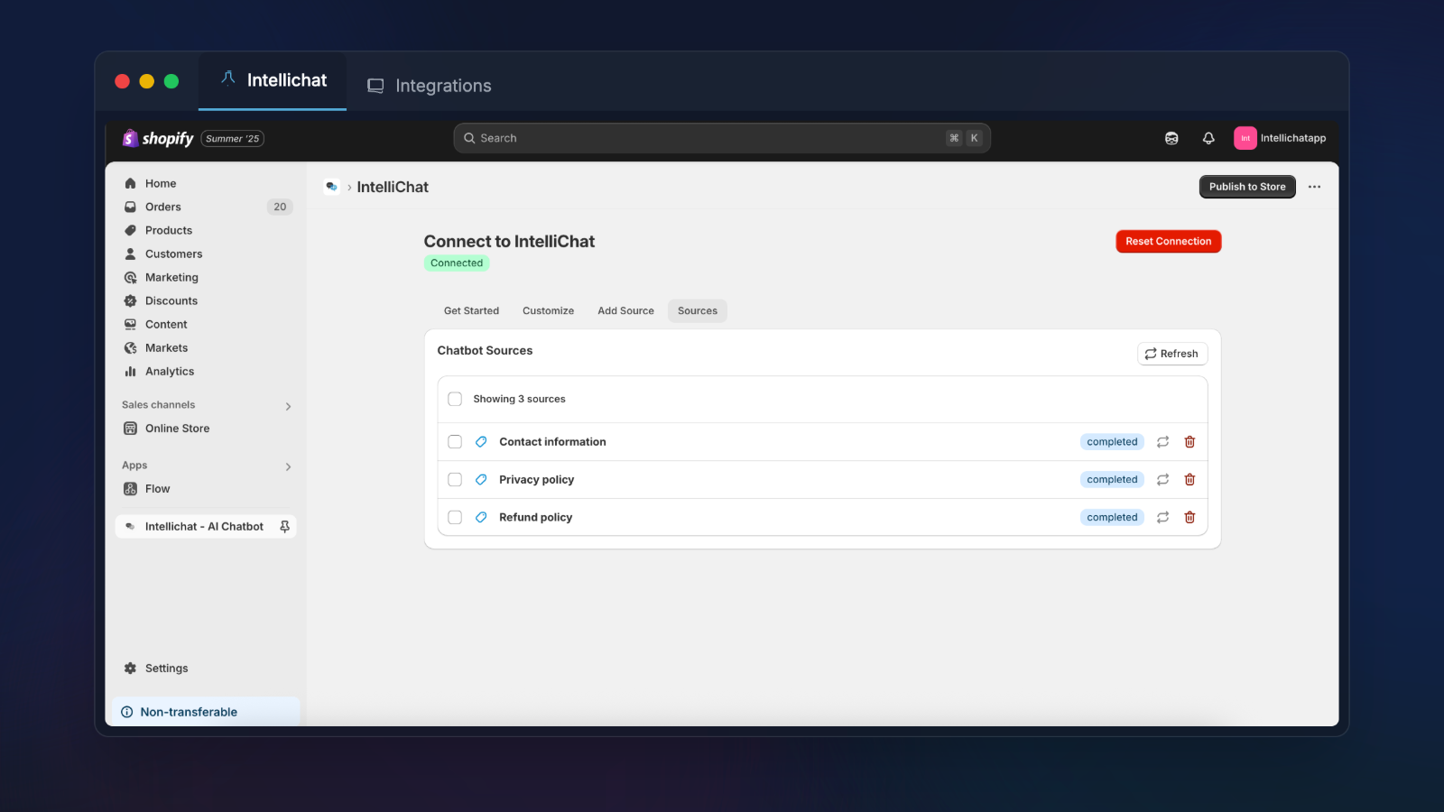
Task: Expand the Apps section chevron
Action: 288,466
